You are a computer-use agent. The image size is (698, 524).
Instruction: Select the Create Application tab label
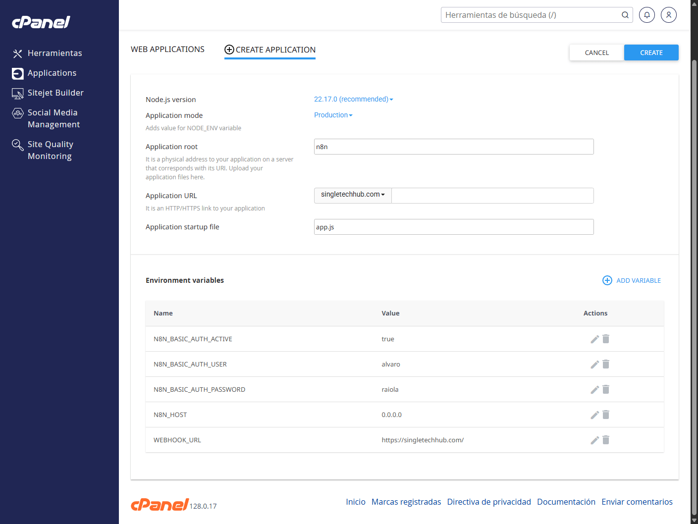click(x=275, y=50)
